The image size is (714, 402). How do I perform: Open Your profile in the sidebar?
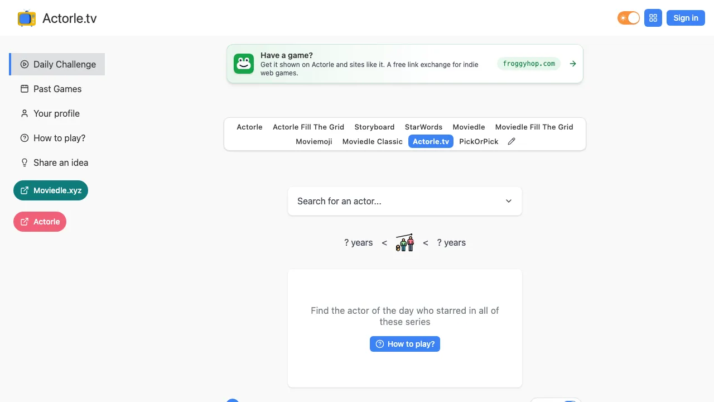click(x=57, y=113)
